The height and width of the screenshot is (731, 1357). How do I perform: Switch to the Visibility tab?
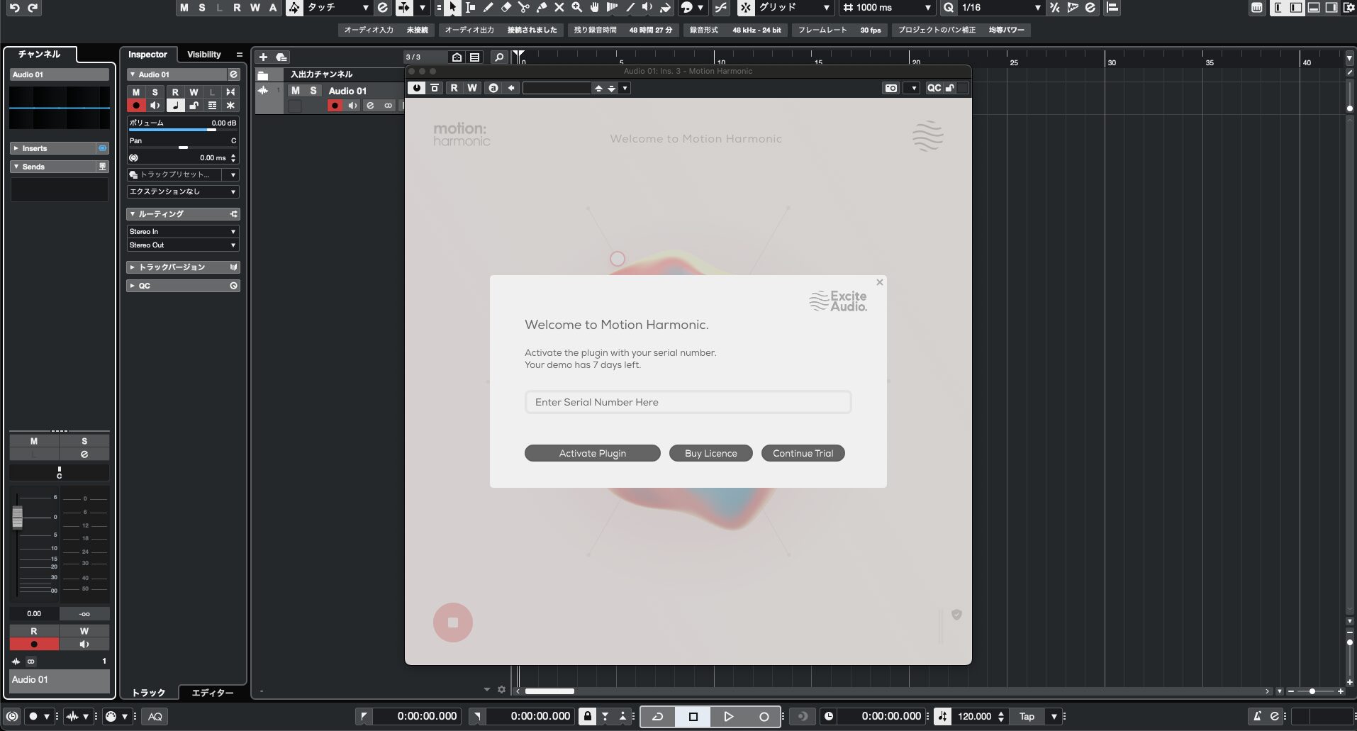coord(204,55)
